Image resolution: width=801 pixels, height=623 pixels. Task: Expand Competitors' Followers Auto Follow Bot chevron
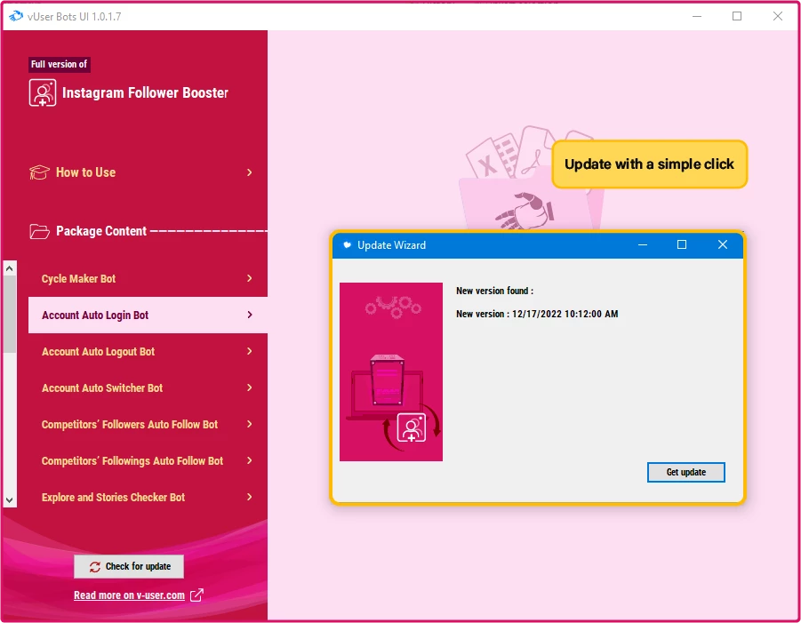pyautogui.click(x=249, y=424)
